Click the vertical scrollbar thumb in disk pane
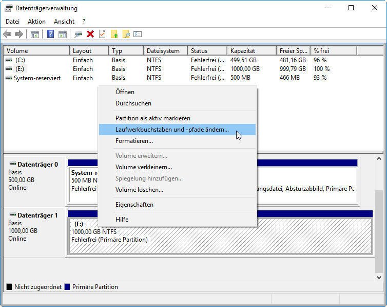Screen dimensions: 387x307 (x=379, y=231)
